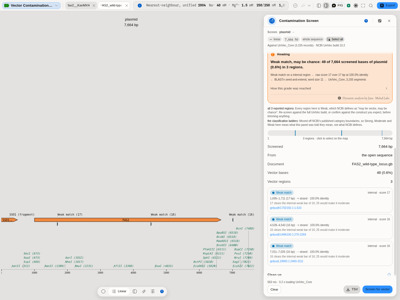The image size is (400, 300).
Task: Open the Screen plasmid dropdown
Action: (x=287, y=32)
